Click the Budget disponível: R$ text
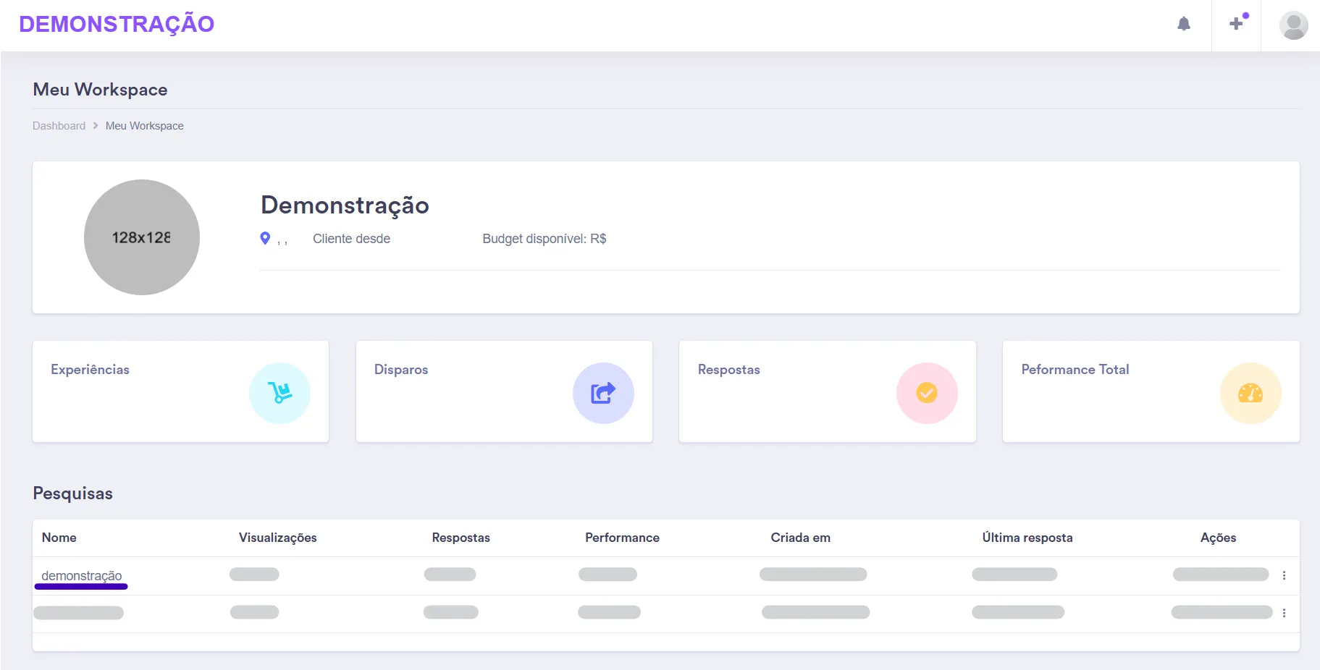 click(x=545, y=239)
